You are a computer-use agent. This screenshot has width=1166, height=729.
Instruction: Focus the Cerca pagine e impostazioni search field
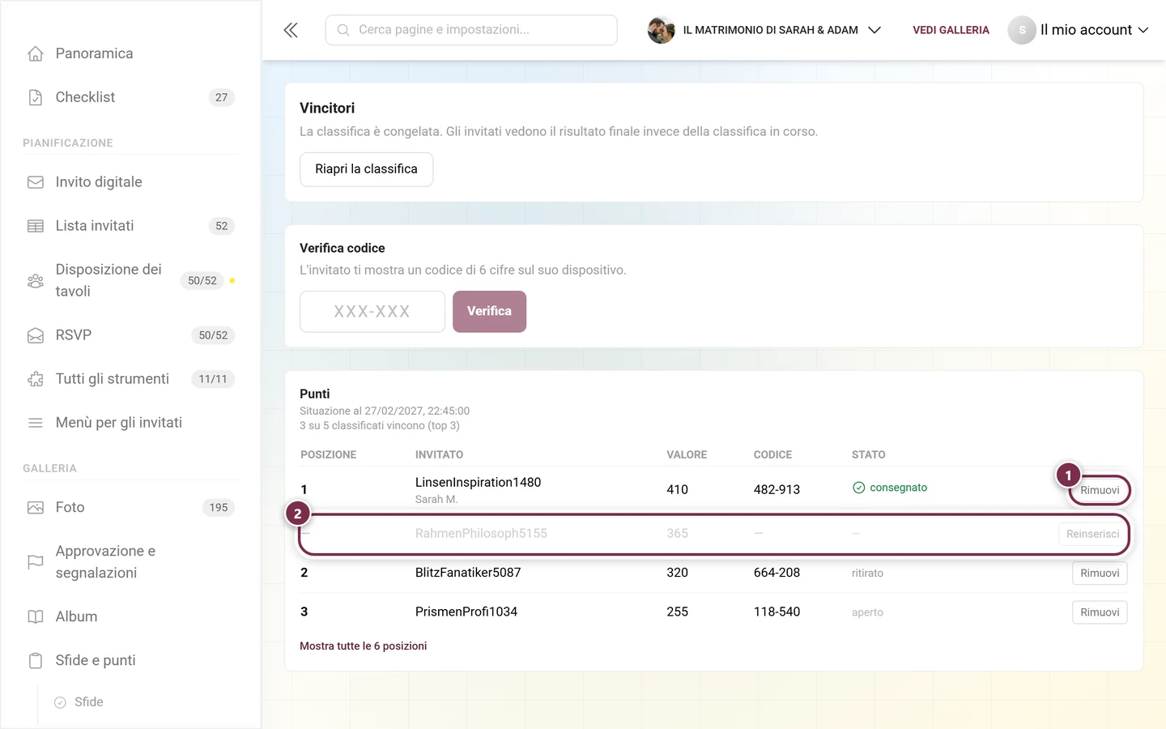471,30
